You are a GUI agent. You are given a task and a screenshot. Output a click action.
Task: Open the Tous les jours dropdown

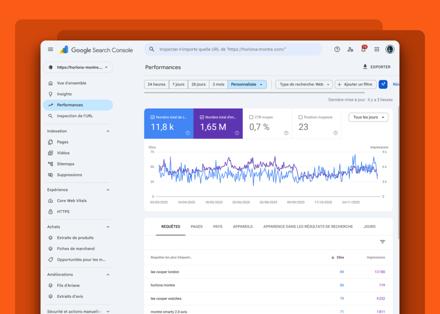coord(368,117)
